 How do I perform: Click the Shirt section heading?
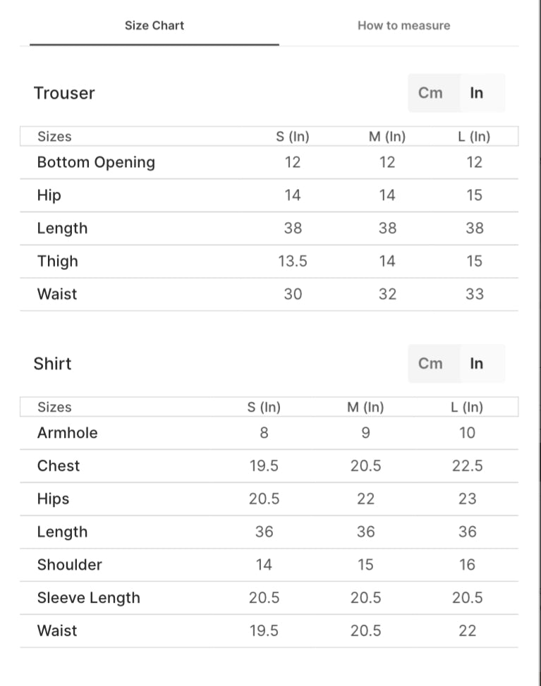(x=53, y=364)
